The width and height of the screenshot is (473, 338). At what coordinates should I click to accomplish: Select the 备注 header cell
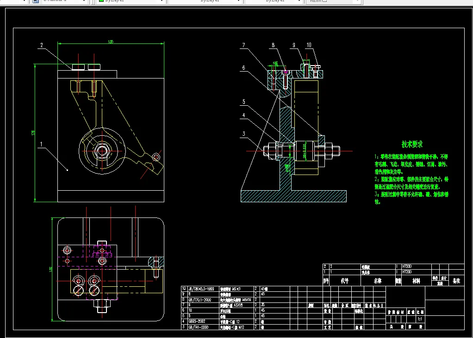point(456,280)
